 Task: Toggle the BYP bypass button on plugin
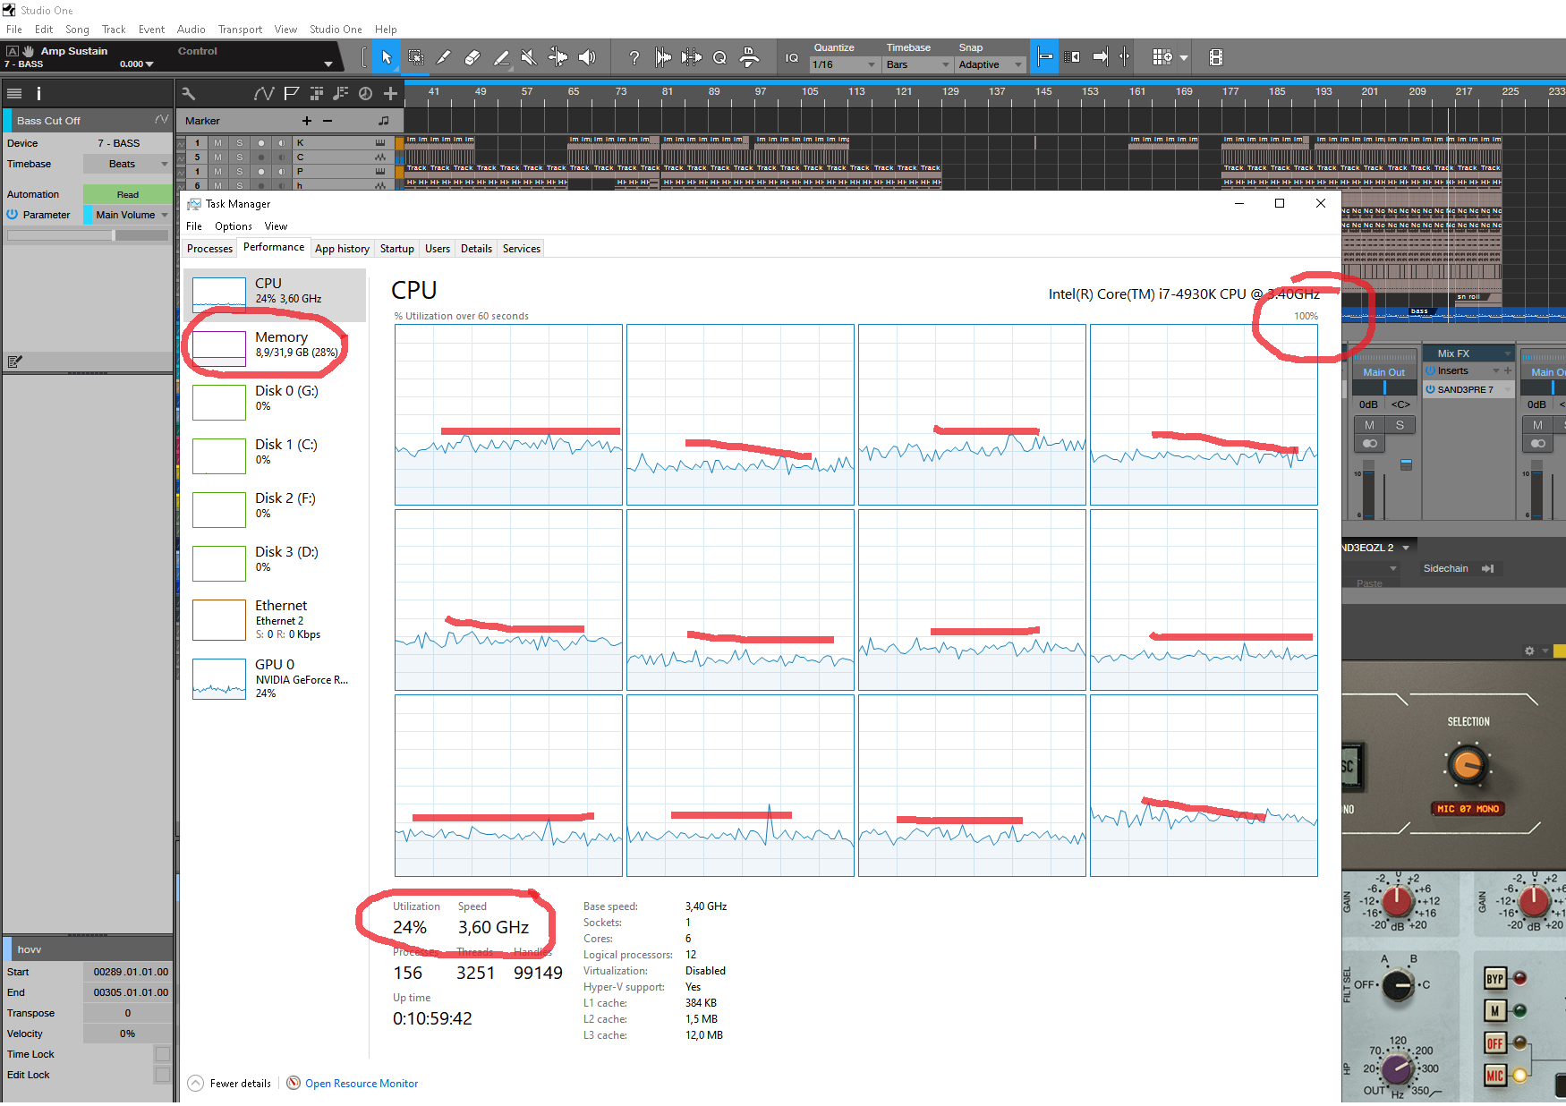(1494, 978)
